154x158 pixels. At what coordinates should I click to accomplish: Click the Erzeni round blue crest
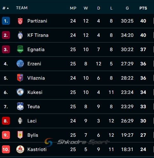pos(20,64)
